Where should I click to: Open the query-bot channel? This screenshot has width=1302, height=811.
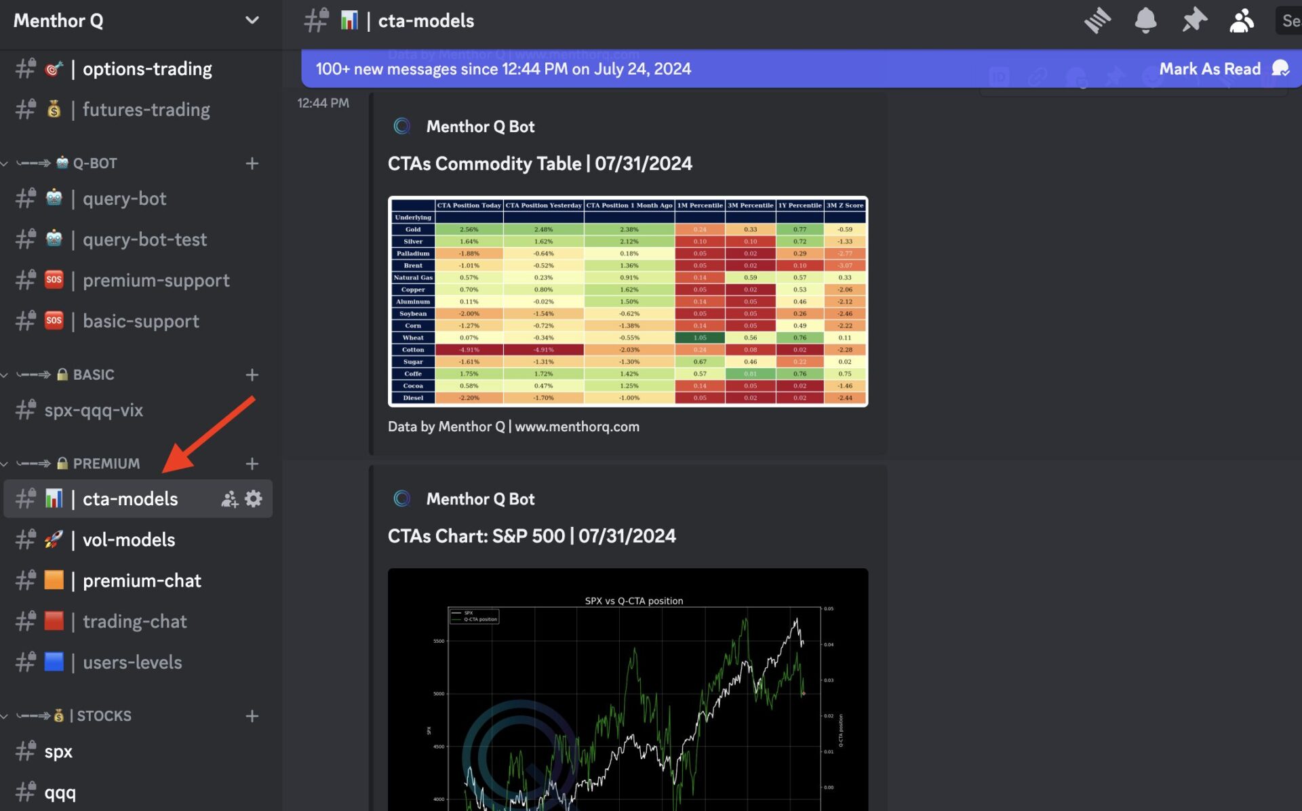tap(138, 199)
